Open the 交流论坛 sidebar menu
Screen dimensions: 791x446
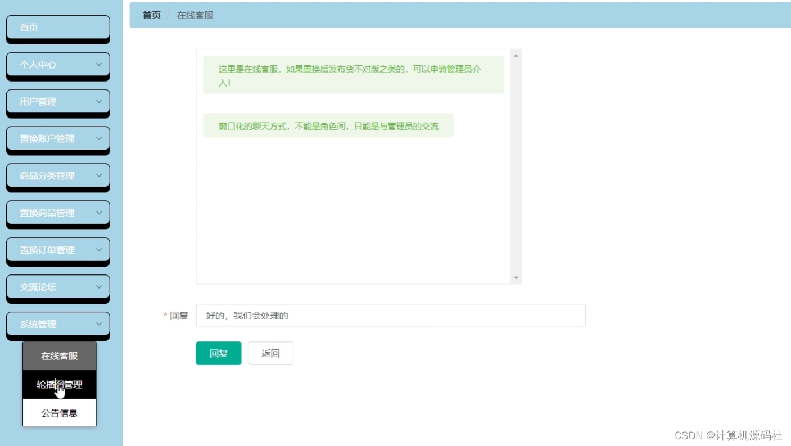58,287
